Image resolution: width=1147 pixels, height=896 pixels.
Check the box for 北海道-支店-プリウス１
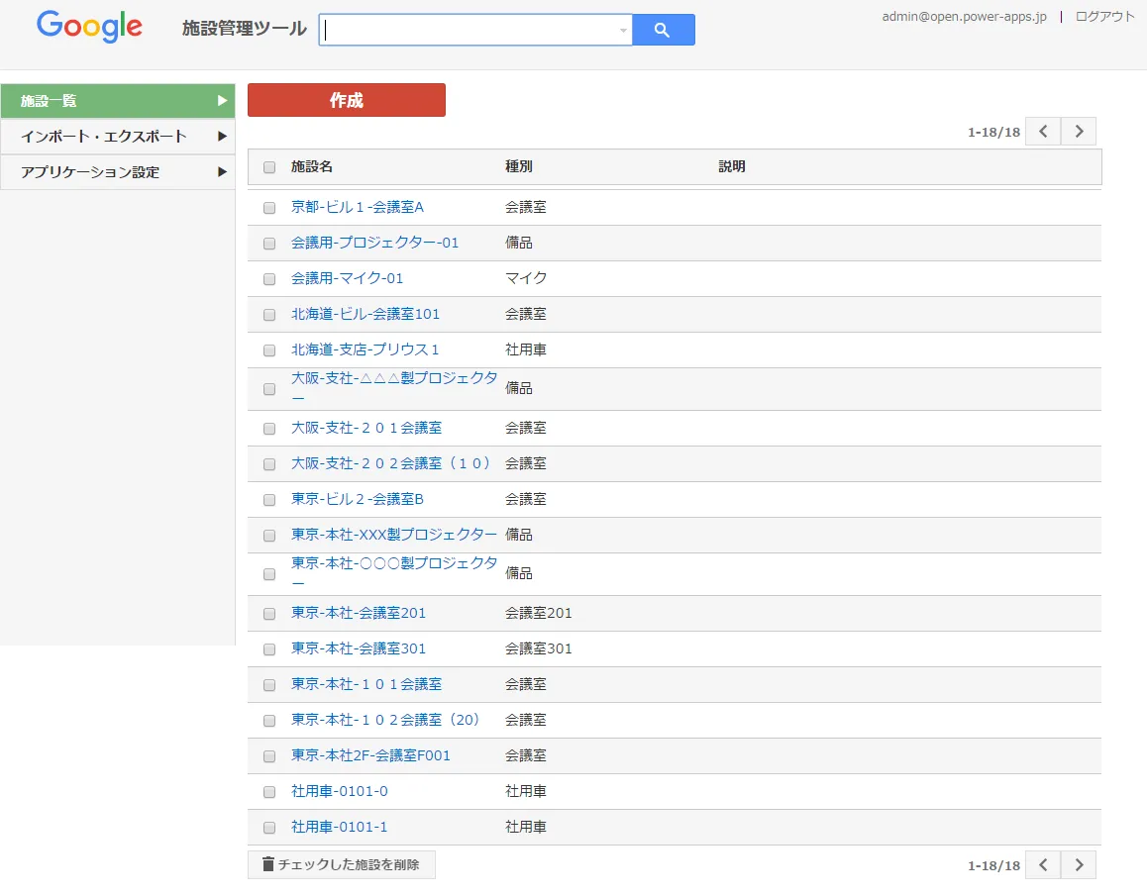(x=269, y=350)
